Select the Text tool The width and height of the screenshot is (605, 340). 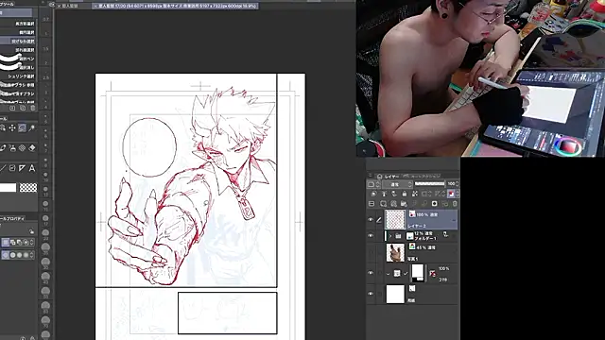(32, 168)
